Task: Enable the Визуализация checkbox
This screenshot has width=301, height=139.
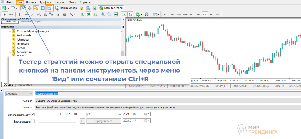Action: pyautogui.click(x=33, y=121)
